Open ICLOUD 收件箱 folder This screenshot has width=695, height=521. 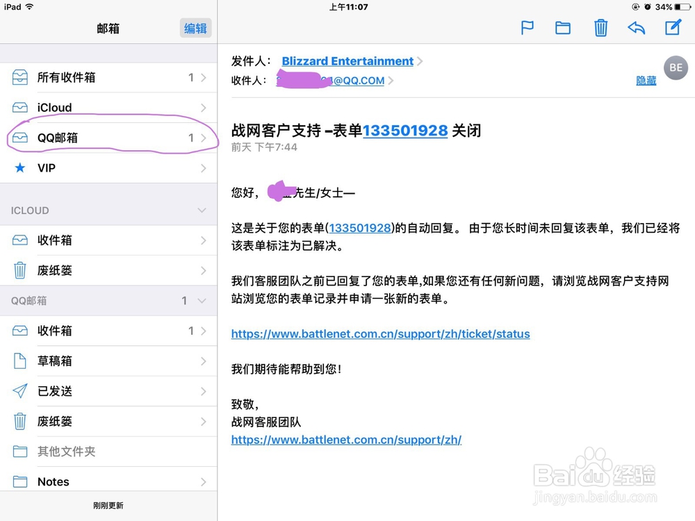pyautogui.click(x=108, y=240)
